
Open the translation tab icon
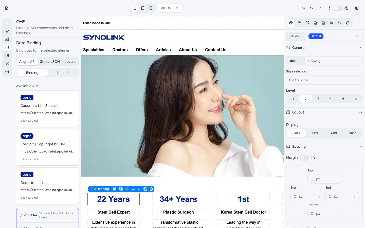pyautogui.click(x=340, y=23)
